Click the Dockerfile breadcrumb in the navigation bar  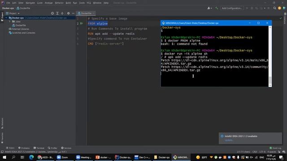pos(23,8)
